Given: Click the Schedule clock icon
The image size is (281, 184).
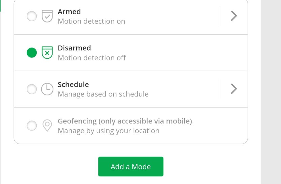Looking at the screenshot, I should pyautogui.click(x=47, y=89).
